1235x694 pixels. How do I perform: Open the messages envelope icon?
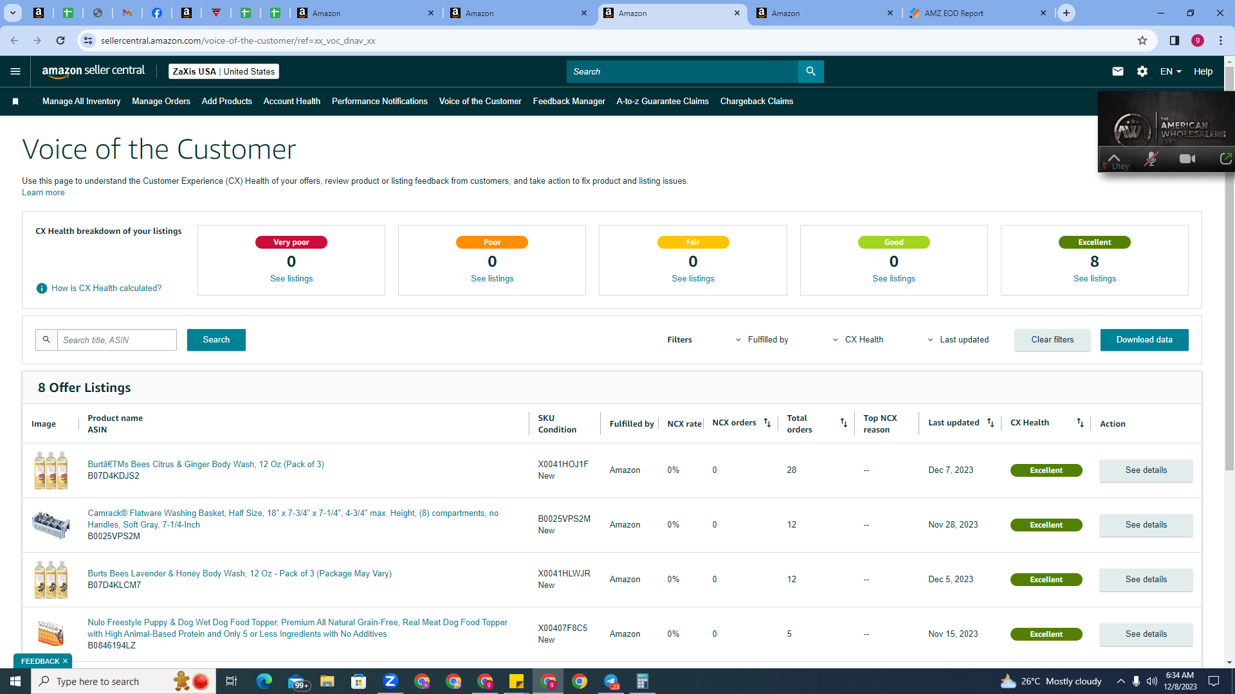(1118, 71)
